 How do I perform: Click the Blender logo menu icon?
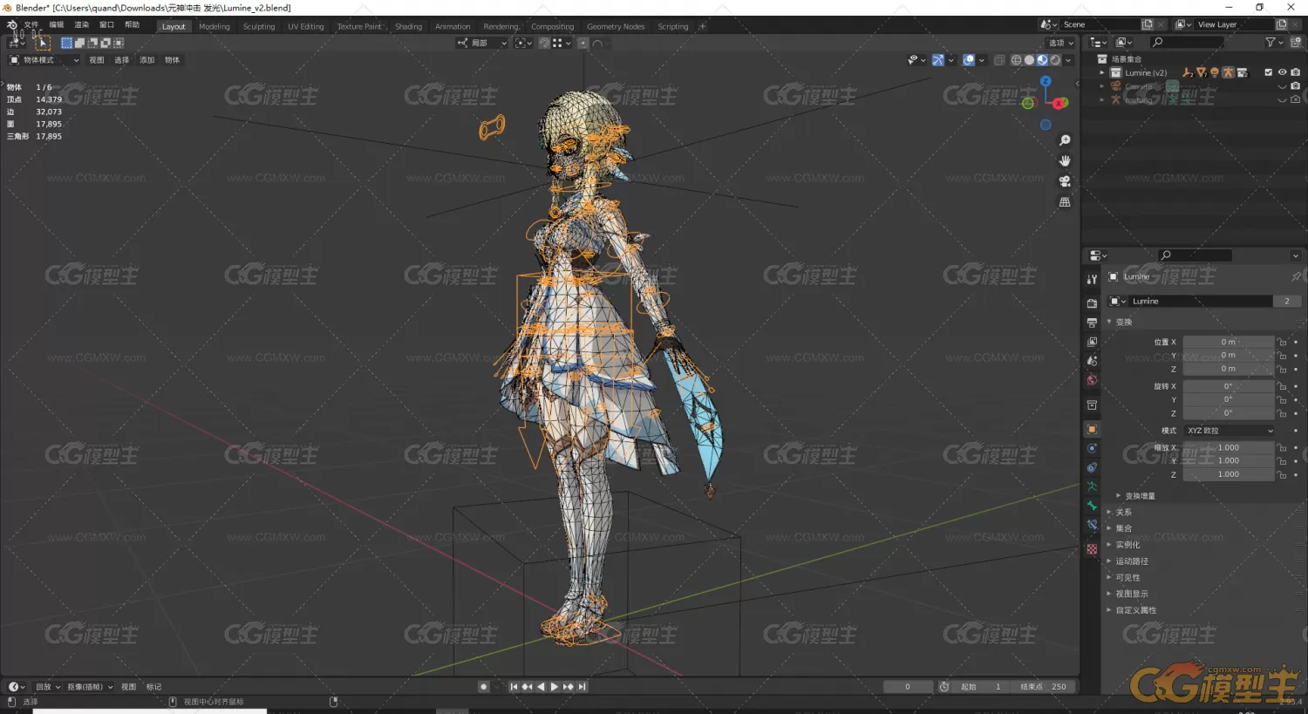11,25
